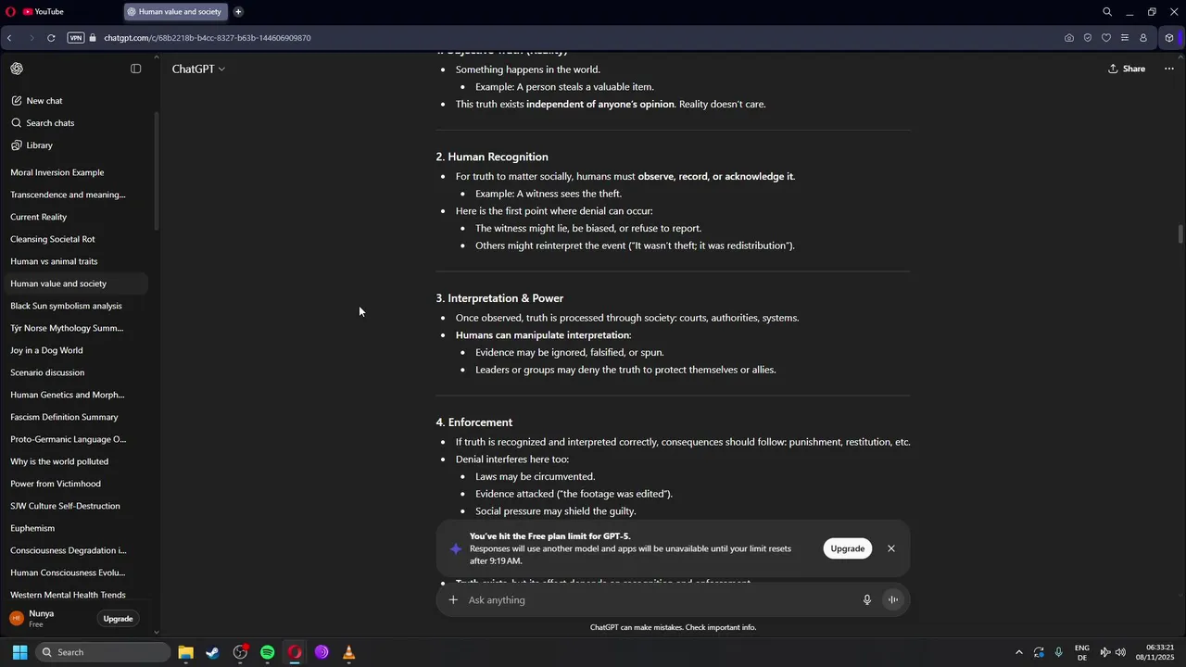Open the conversation options three-dot menu
Viewport: 1186px width, 667px height.
pyautogui.click(x=1168, y=69)
